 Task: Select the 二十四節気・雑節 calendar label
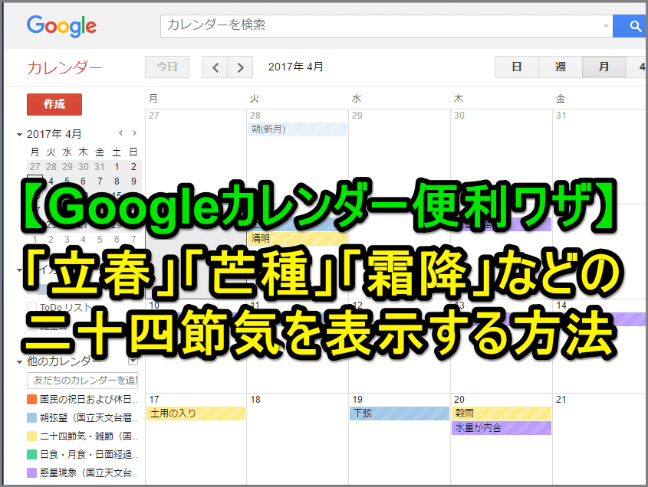click(88, 436)
